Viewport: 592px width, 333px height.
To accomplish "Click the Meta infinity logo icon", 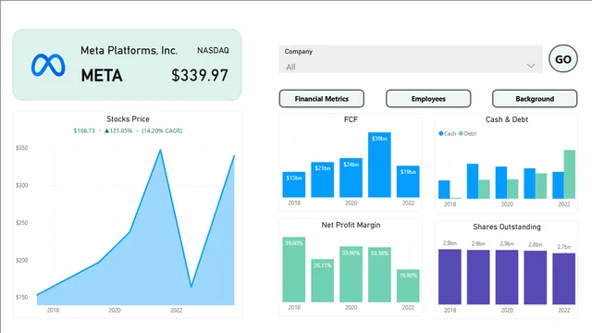I will pyautogui.click(x=48, y=65).
